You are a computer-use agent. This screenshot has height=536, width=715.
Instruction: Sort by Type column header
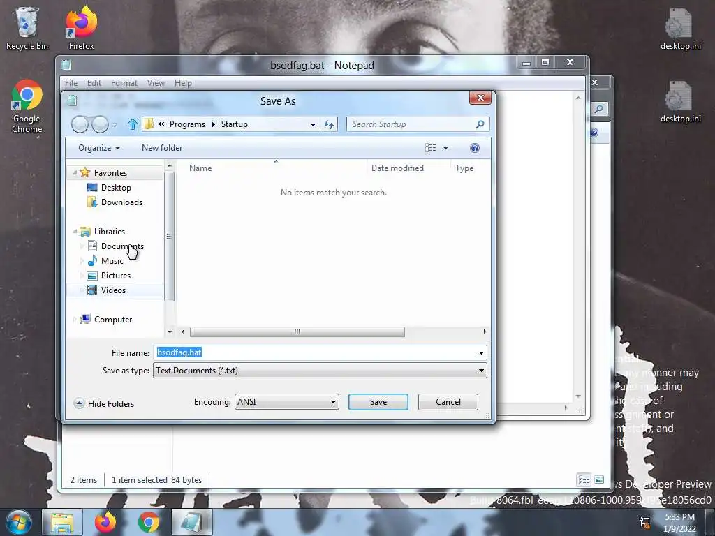pos(464,168)
